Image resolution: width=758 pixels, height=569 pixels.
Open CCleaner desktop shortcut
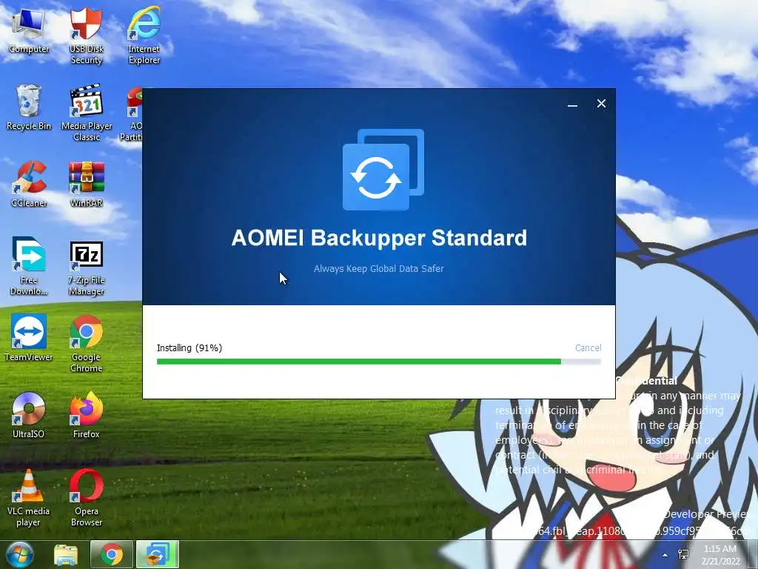click(29, 184)
